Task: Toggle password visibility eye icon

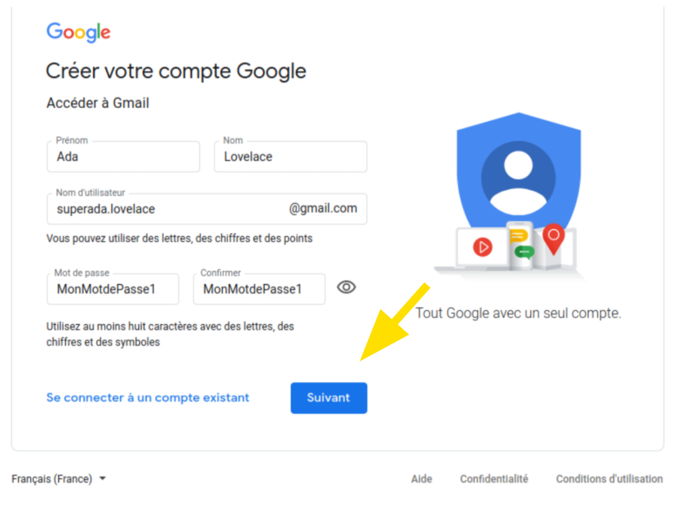Action: 346,287
